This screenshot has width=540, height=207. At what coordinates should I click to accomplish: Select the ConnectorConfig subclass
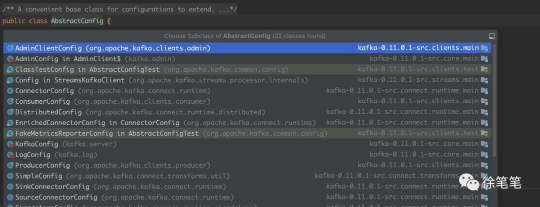pos(247,91)
